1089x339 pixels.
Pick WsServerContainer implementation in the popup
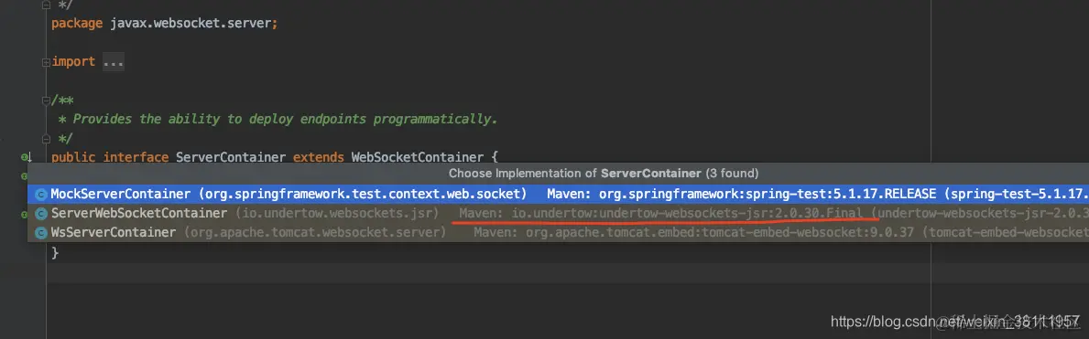point(559,233)
